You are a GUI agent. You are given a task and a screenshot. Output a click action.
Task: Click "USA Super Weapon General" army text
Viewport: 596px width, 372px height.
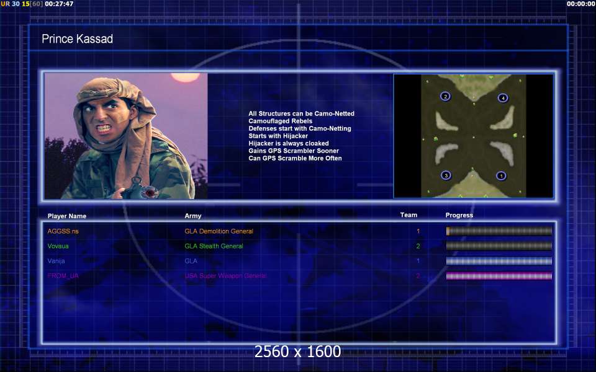[x=225, y=276]
